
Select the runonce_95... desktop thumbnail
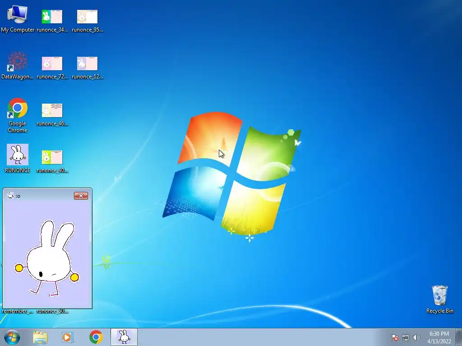[87, 20]
